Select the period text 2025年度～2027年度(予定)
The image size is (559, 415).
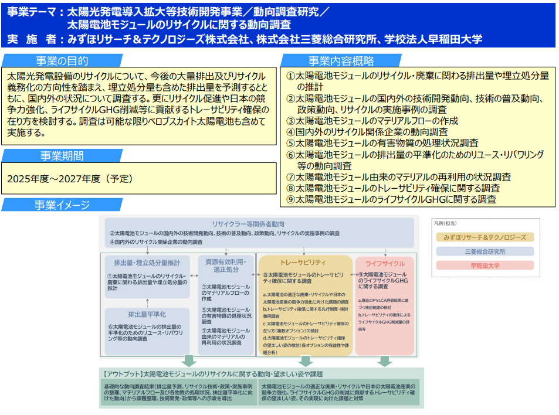pos(70,178)
